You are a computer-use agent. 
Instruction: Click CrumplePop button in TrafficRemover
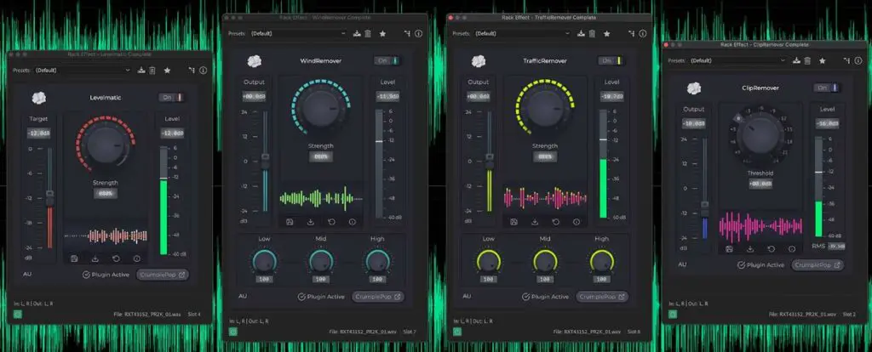[x=603, y=297]
